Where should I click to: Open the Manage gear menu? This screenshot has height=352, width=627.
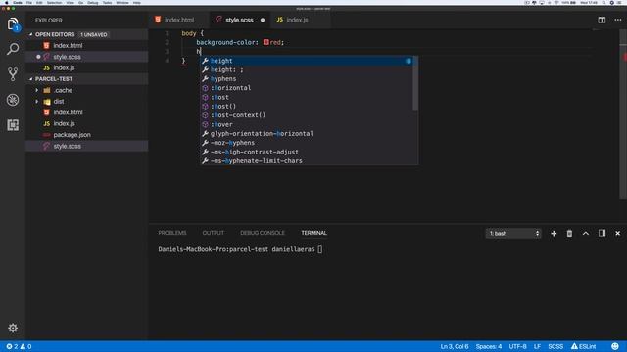(x=13, y=328)
